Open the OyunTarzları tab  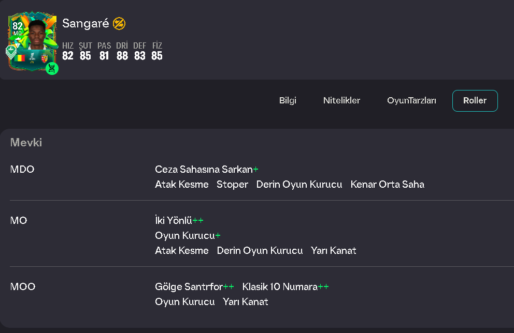(411, 100)
